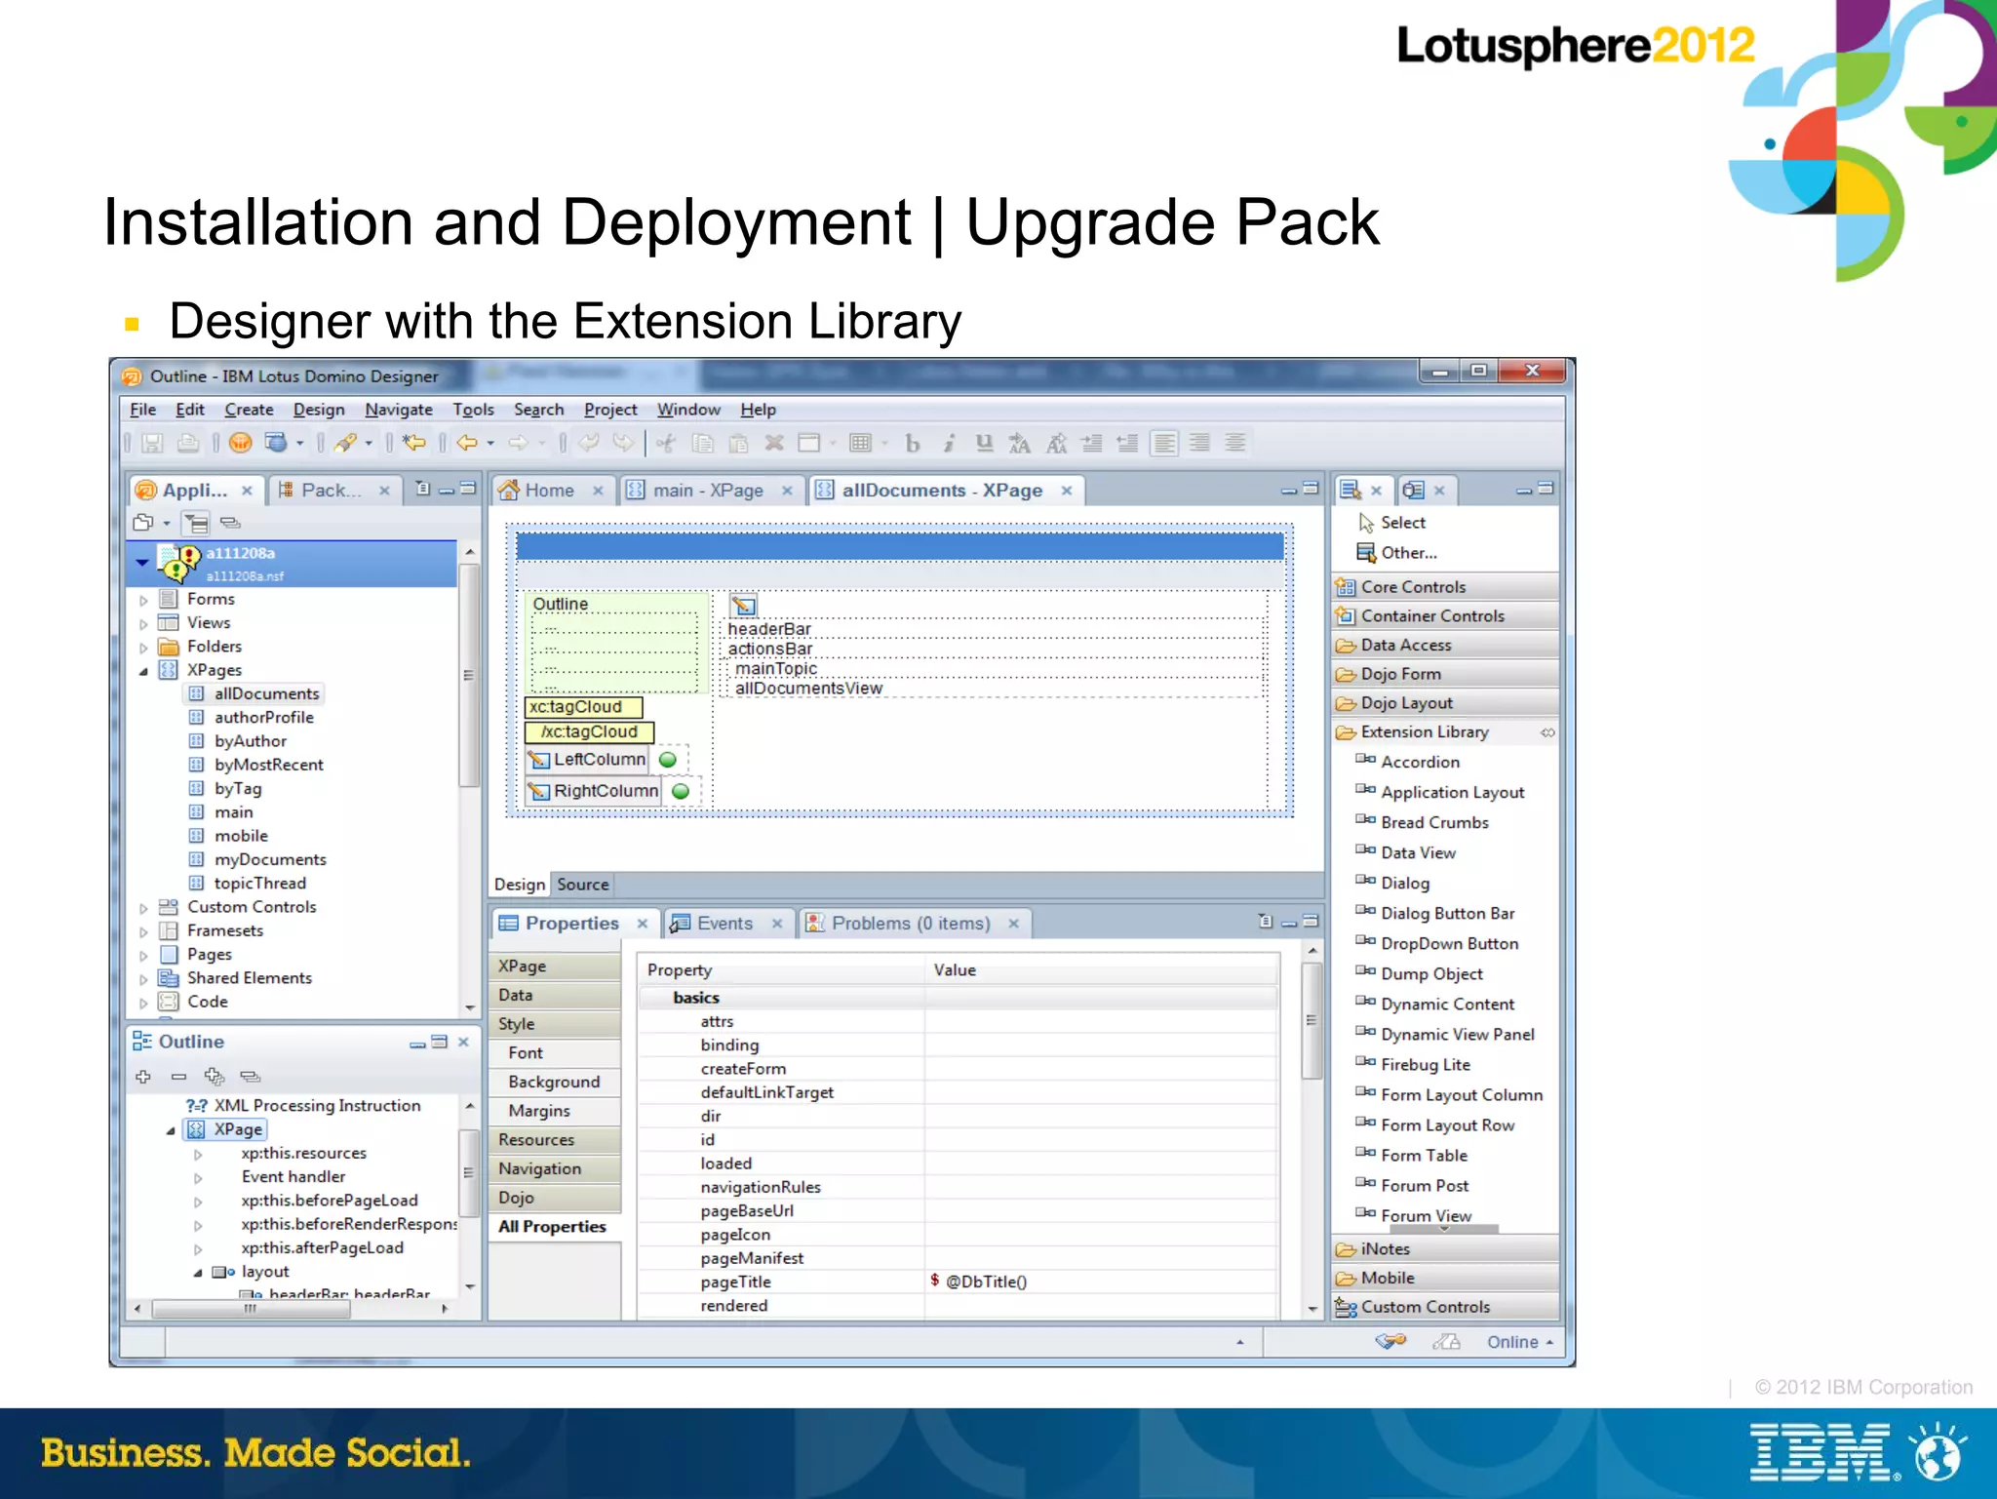Open the Design menu
1997x1499 pixels.
(x=319, y=410)
